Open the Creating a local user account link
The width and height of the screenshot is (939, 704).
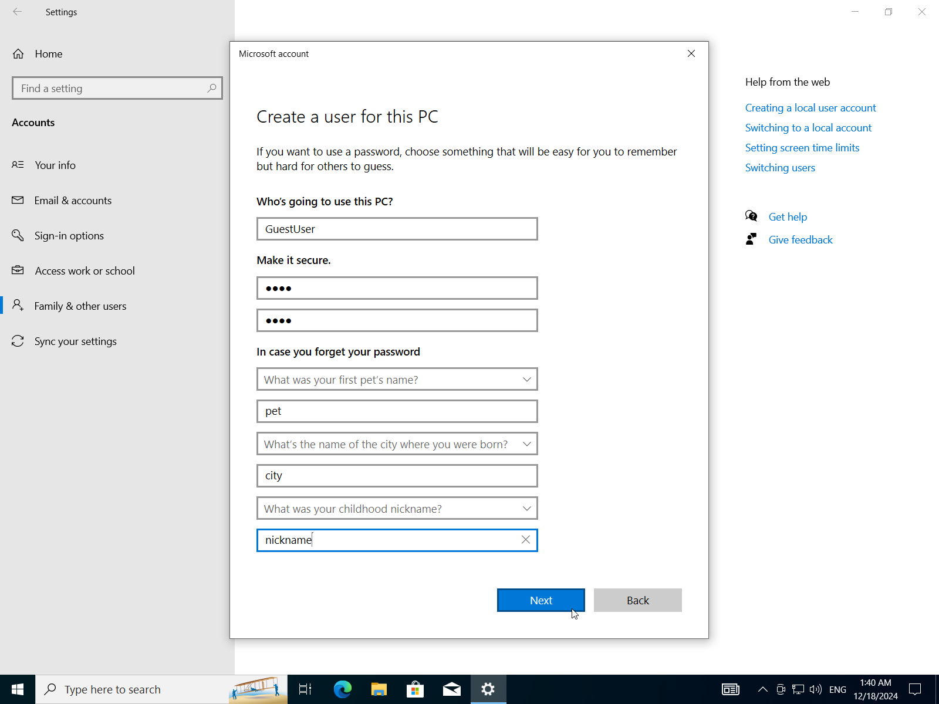810,108
